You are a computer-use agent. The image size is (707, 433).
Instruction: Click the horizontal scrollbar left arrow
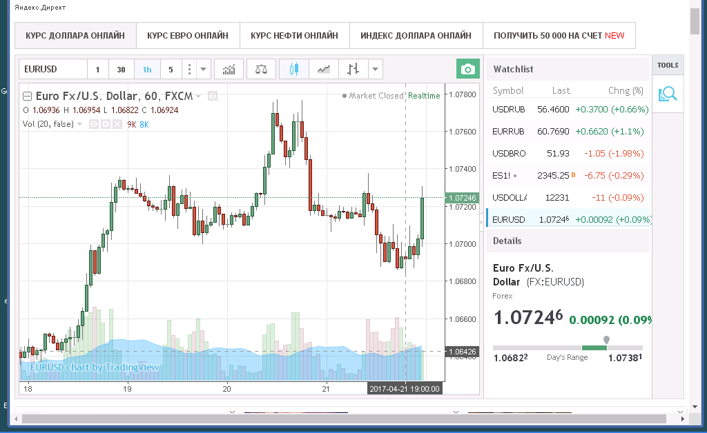pos(17,419)
